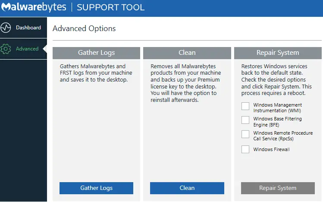Click the 'Windows Firewall' label text
Screen dimensions: 323x202
click(x=272, y=149)
